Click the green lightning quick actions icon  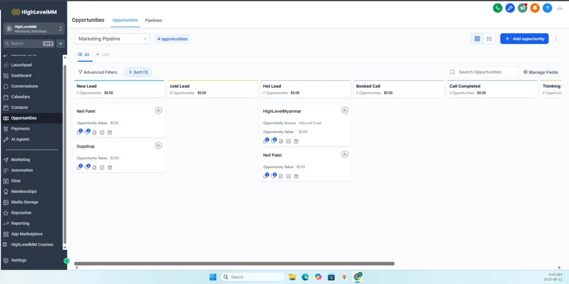pyautogui.click(x=61, y=44)
